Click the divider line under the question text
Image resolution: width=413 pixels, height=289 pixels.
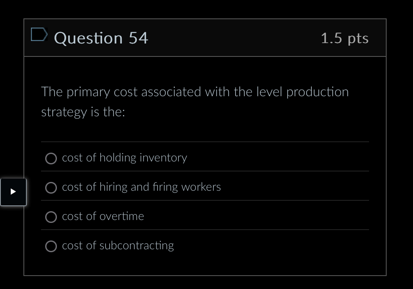[x=205, y=141]
